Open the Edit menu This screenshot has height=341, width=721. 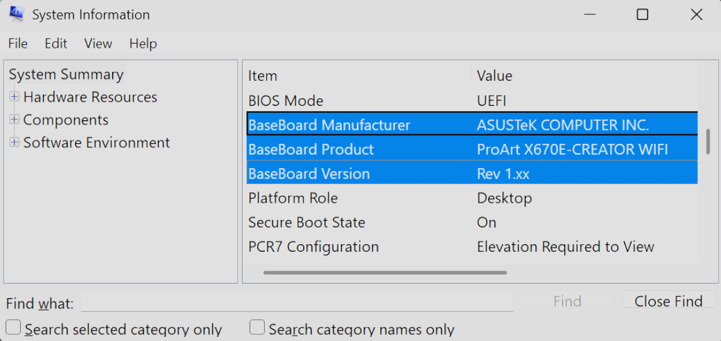[56, 44]
